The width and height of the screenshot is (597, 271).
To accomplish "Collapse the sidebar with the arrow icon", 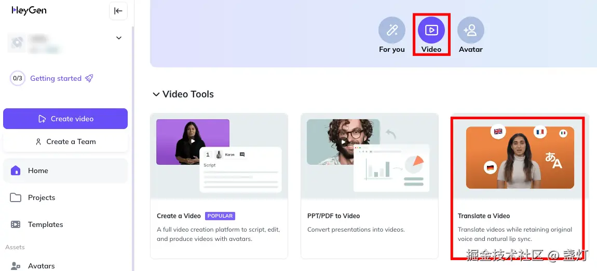I will tap(118, 11).
